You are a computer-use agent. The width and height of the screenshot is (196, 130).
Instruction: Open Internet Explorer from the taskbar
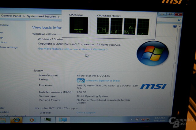click(x=17, y=120)
